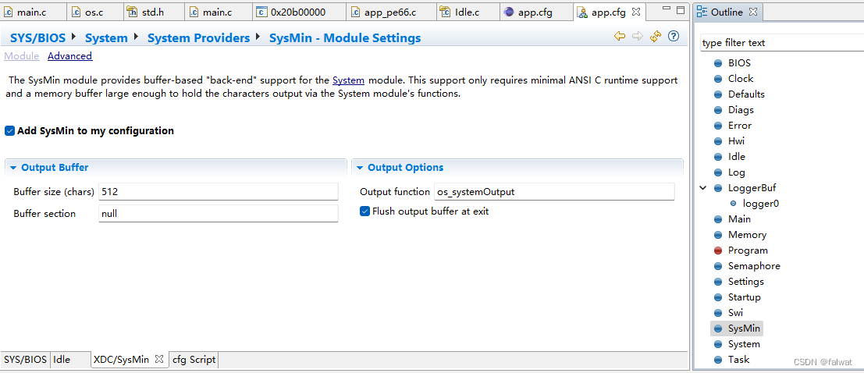The width and height of the screenshot is (864, 373).
Task: Click the forward navigation arrow icon
Action: pyautogui.click(x=638, y=37)
